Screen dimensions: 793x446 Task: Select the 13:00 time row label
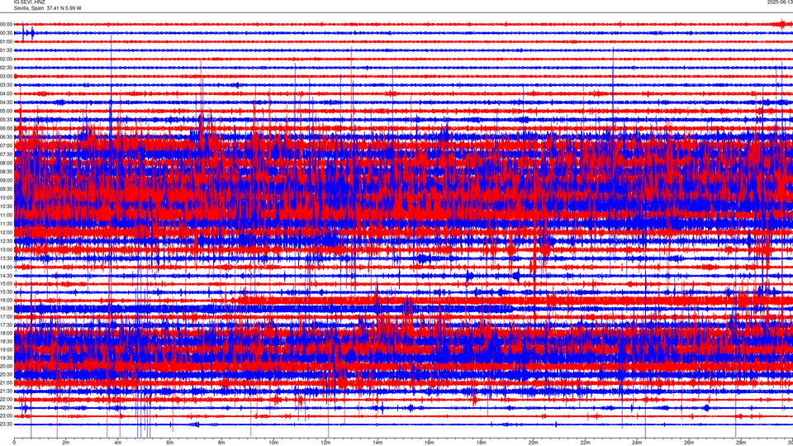coord(6,249)
